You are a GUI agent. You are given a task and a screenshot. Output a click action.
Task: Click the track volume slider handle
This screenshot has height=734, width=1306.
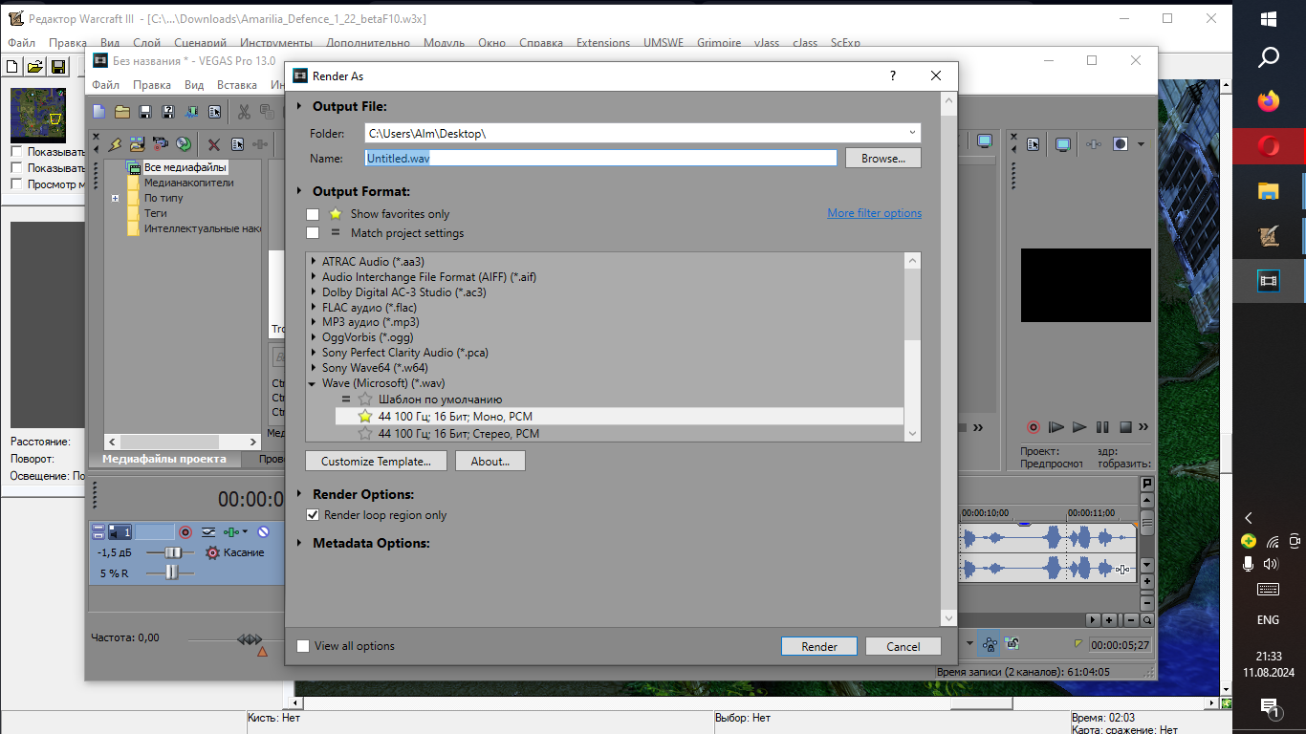click(173, 552)
